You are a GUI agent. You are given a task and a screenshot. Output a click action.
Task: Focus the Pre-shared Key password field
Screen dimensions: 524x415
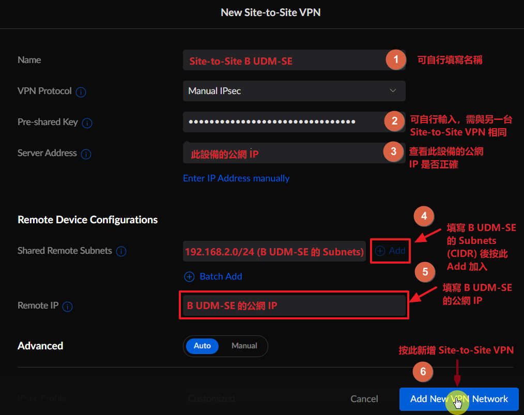tap(294, 122)
